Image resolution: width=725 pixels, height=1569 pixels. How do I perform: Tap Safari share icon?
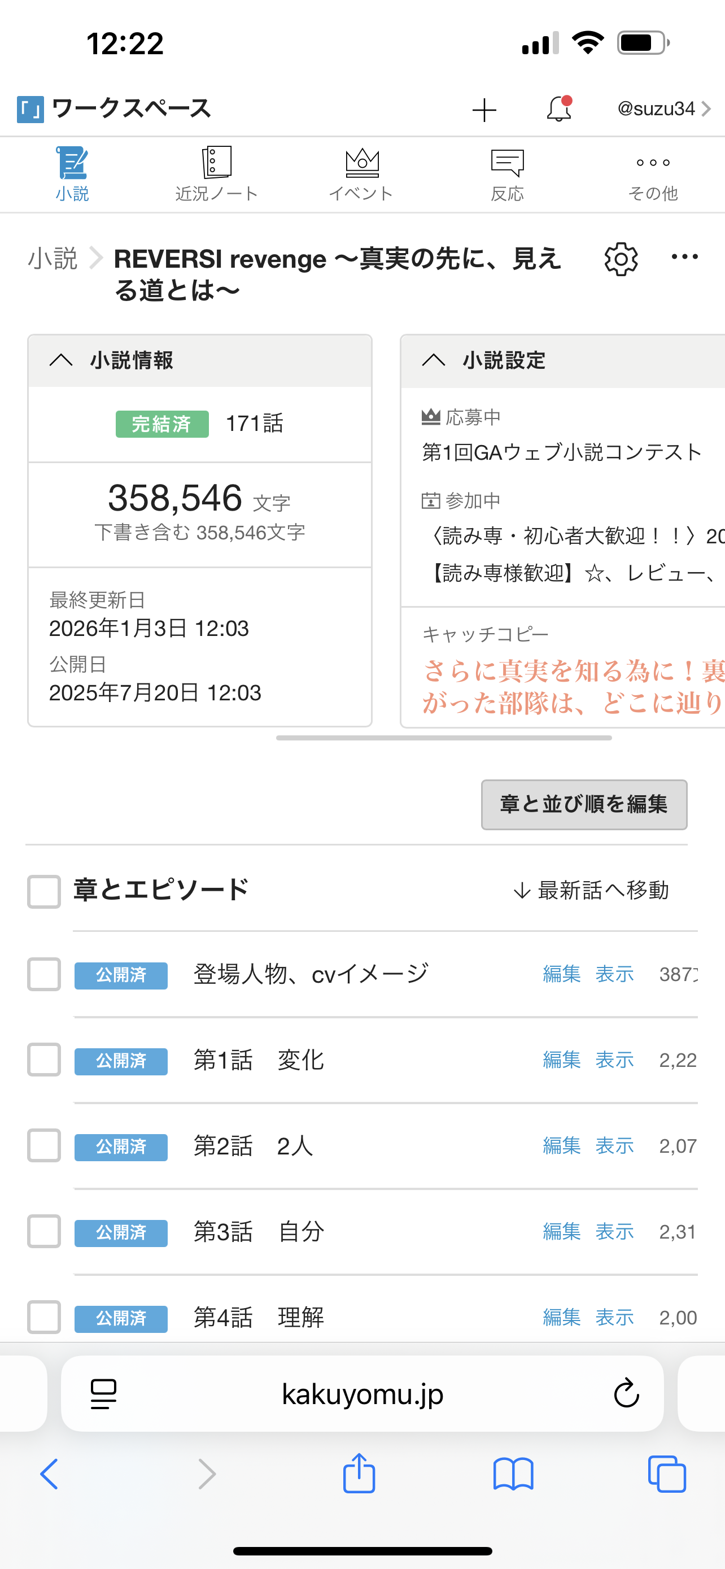(x=359, y=1474)
